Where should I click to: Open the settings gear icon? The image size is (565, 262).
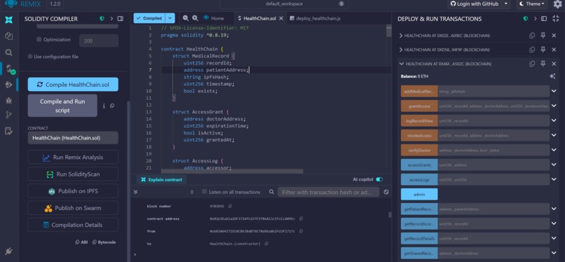(557, 4)
